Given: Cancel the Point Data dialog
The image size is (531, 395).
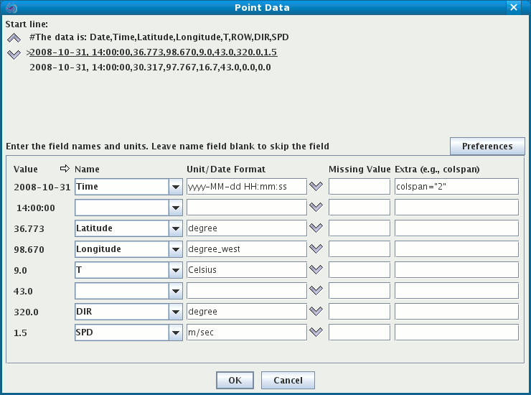Looking at the screenshot, I should tap(288, 380).
